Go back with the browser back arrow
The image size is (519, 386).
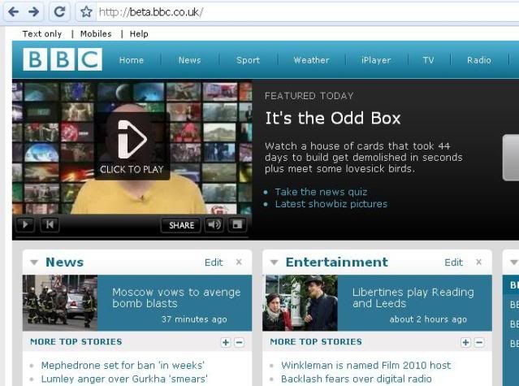(x=13, y=12)
